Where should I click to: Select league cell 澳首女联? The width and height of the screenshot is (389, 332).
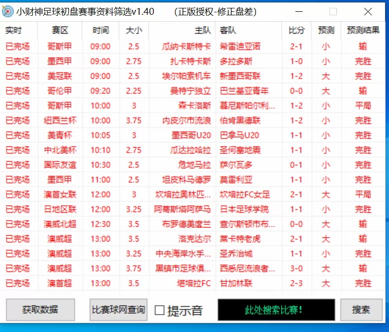[60, 194]
